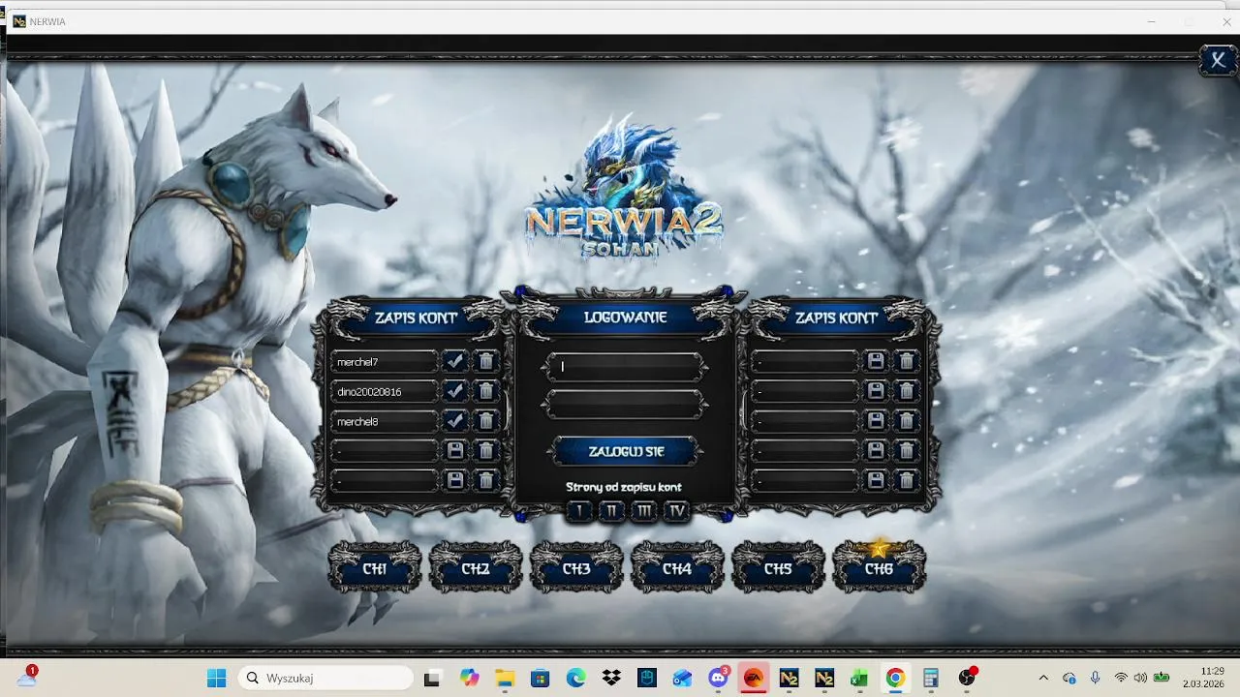Viewport: 1240px width, 697px height.
Task: Pick channel CH4
Action: [677, 568]
